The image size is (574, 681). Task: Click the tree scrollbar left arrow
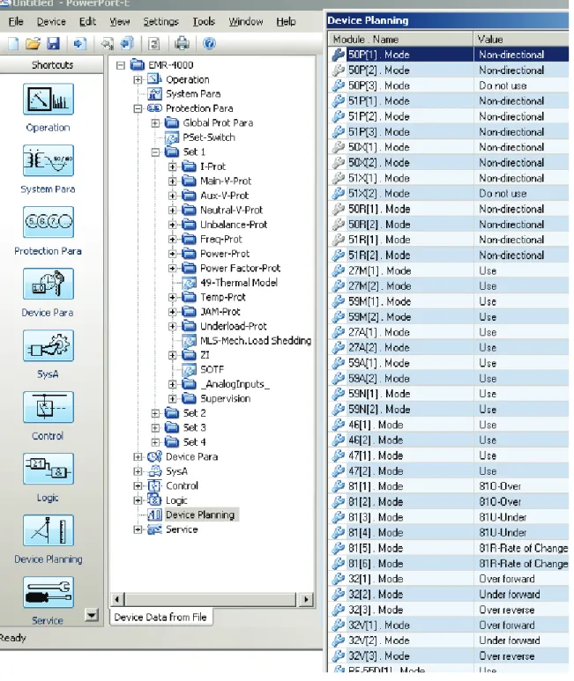(117, 599)
